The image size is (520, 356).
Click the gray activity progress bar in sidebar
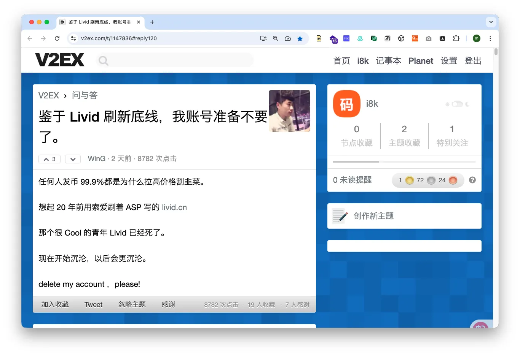point(404,161)
